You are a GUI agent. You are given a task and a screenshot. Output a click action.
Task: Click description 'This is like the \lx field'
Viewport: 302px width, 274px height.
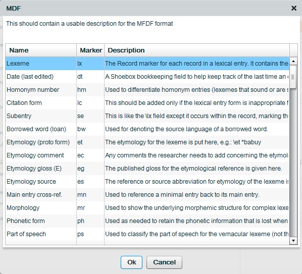[197, 116]
